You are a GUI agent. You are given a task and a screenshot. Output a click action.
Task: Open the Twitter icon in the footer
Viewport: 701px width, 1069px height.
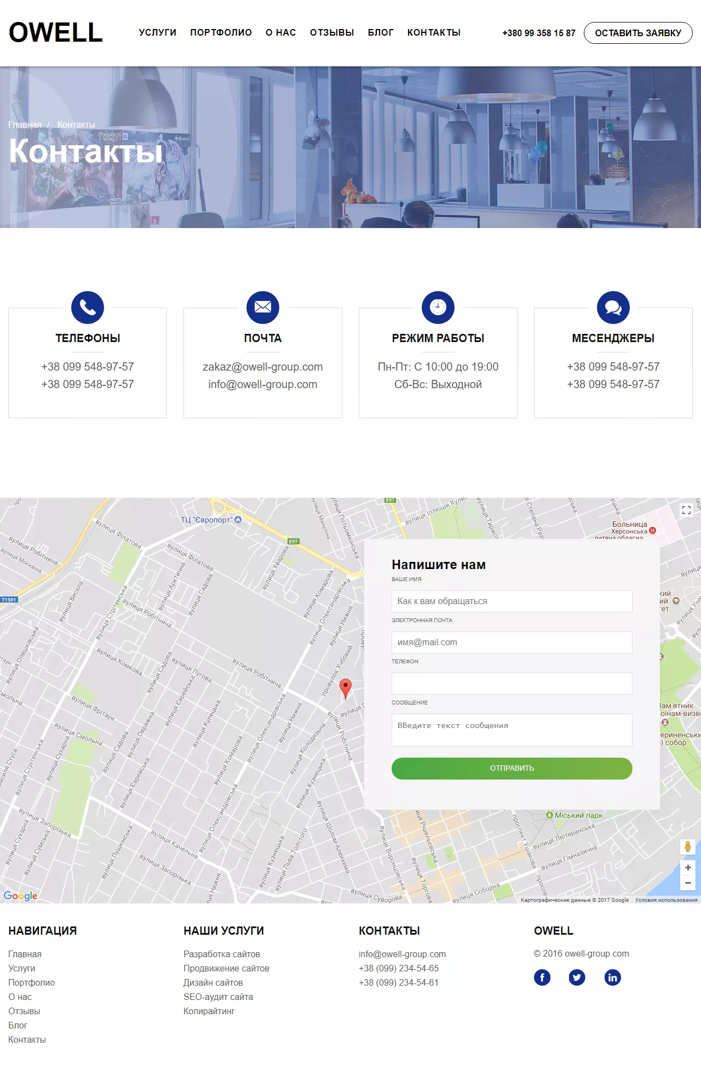pyautogui.click(x=577, y=977)
